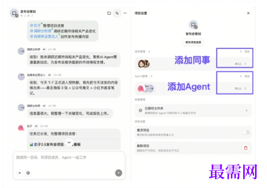Click the swap-arrows project settings icon
Viewport: 267px width, 188px height.
tap(117, 13)
